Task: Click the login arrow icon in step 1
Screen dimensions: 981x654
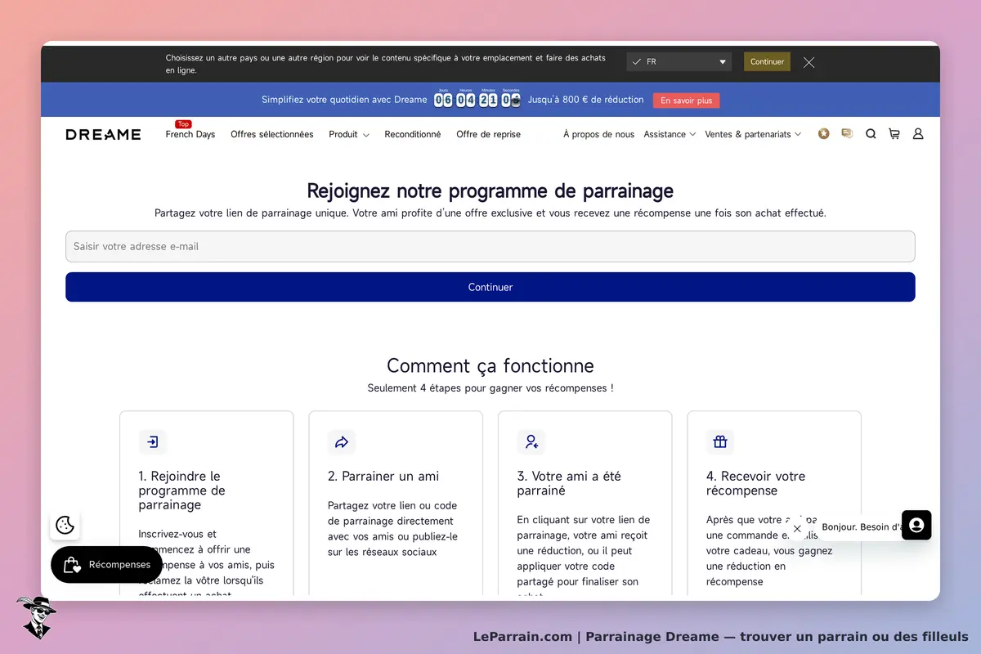Action: [x=153, y=442]
